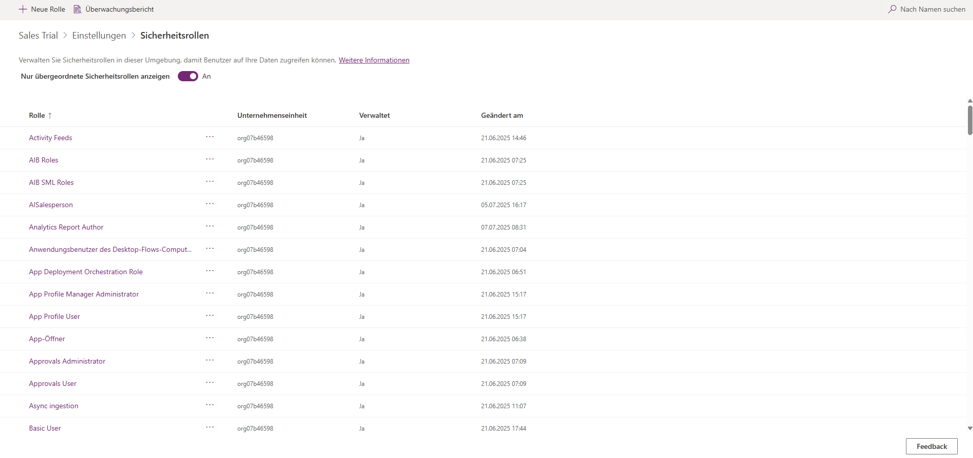Viewport: 973px width, 458px height.
Task: Open the ellipsis menu for Basic User
Action: tap(210, 428)
